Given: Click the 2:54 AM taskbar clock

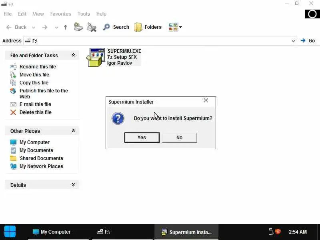Looking at the screenshot, I should (x=298, y=232).
